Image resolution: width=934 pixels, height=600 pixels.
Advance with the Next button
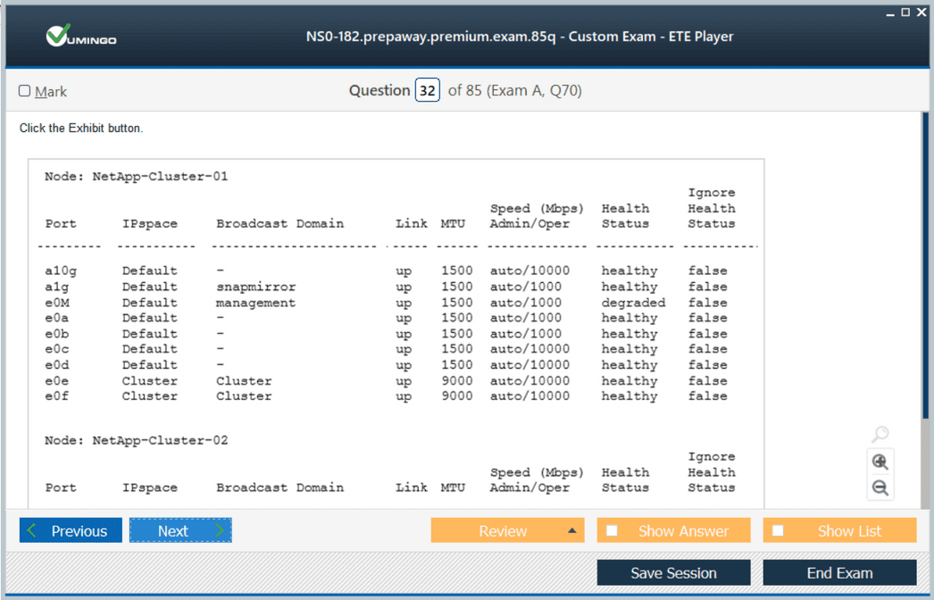coord(180,530)
